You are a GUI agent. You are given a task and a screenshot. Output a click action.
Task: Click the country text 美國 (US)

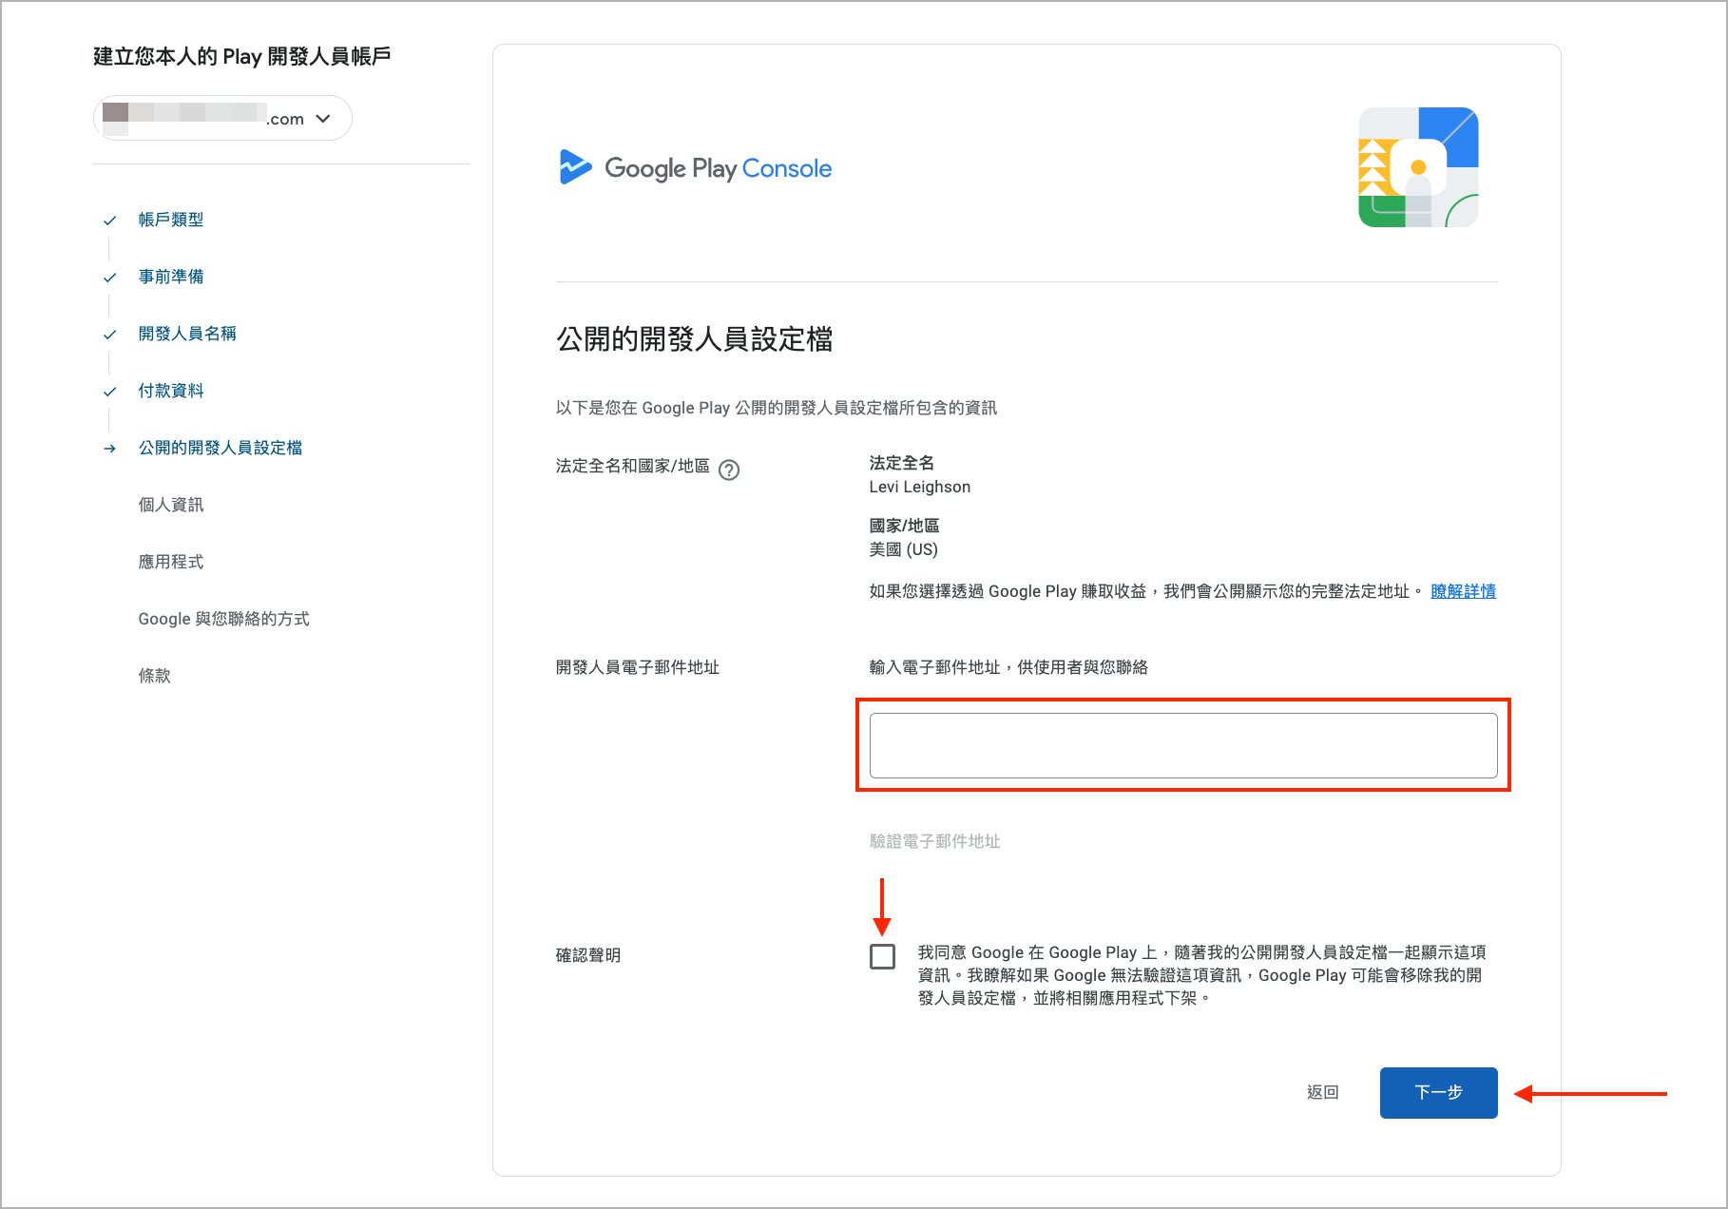[904, 549]
